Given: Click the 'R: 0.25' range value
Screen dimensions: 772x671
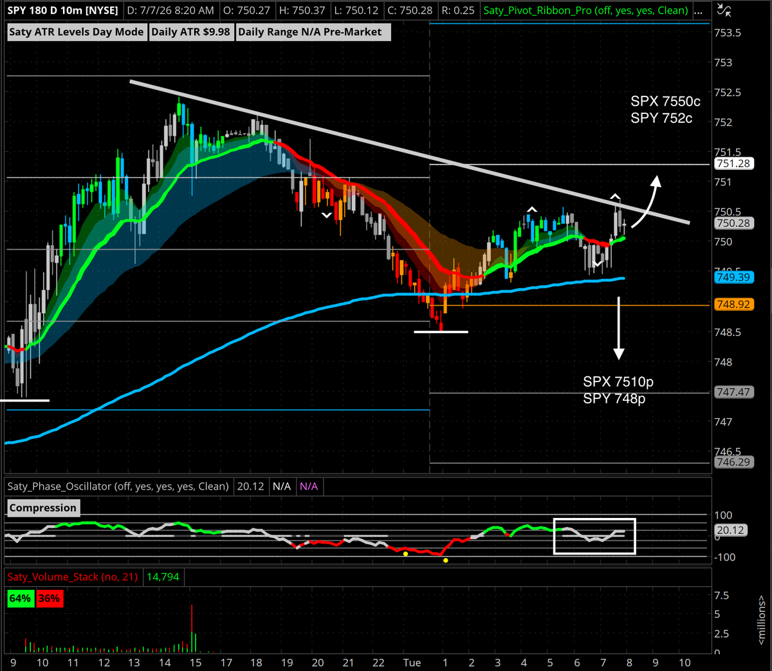Looking at the screenshot, I should (458, 10).
